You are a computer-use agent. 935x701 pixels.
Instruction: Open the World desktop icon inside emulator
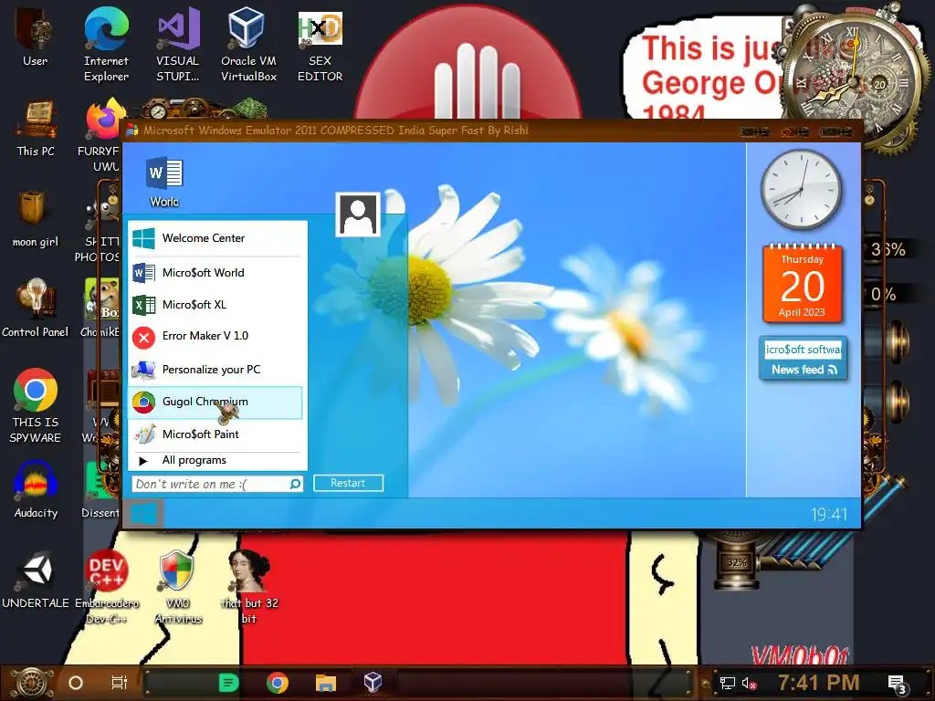coord(164,182)
